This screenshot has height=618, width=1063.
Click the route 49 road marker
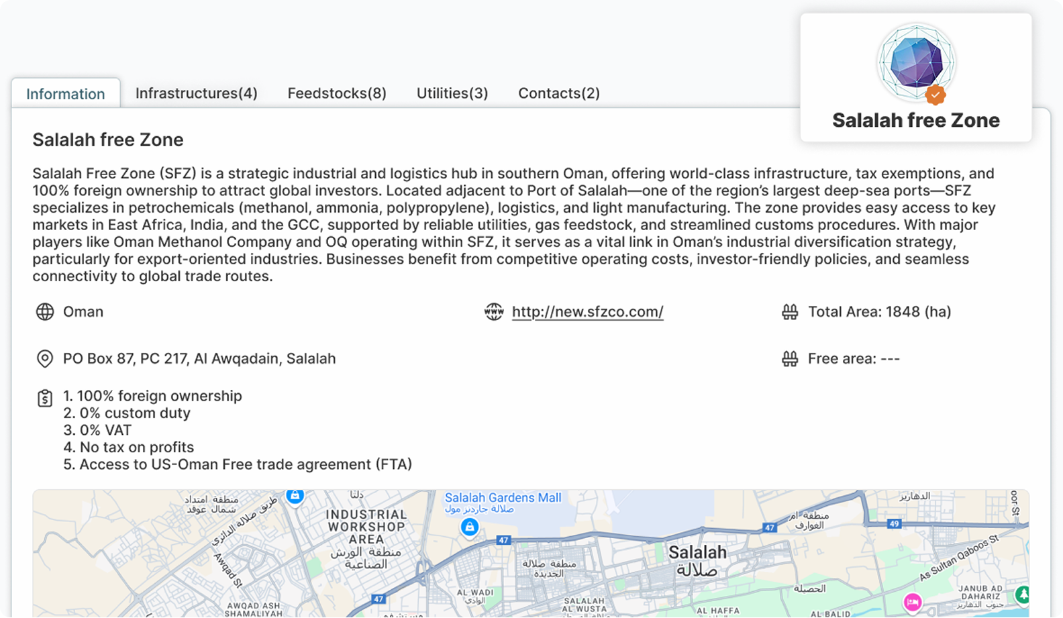pos(894,524)
